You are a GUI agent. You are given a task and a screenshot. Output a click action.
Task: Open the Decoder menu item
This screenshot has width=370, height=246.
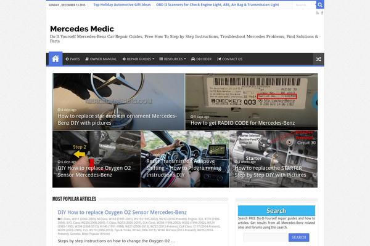coord(201,59)
